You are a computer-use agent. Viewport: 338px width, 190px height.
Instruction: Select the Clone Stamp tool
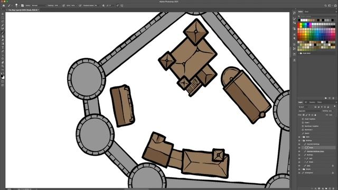(x=3, y=36)
